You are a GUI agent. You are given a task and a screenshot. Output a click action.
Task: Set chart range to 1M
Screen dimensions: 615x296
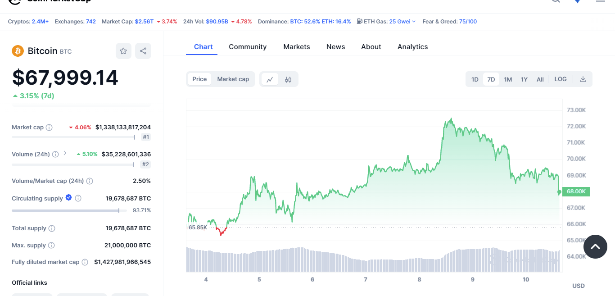pos(508,79)
